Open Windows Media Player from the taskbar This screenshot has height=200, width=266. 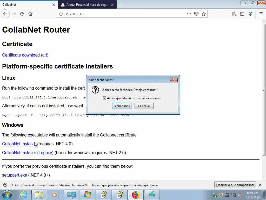[x=55, y=195]
